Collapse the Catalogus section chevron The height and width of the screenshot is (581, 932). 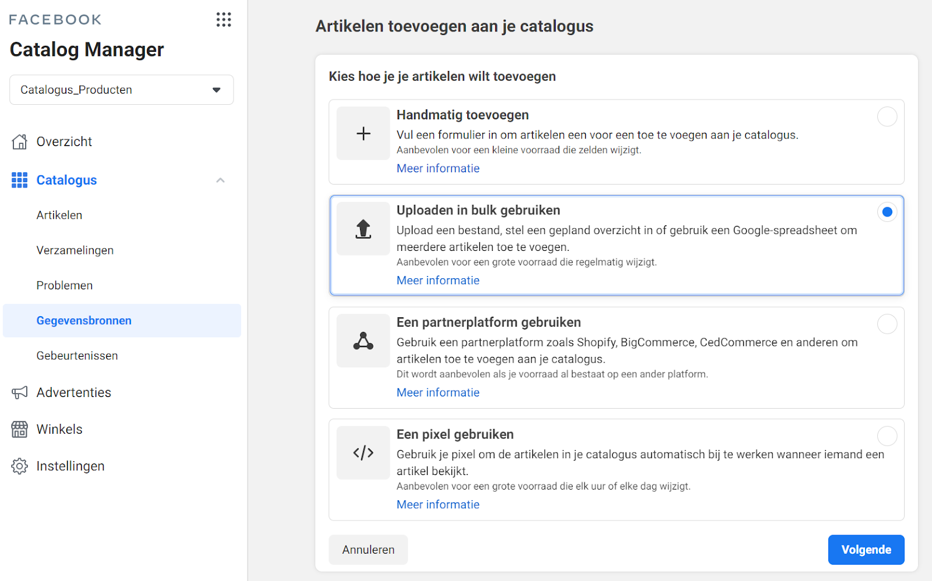[220, 180]
